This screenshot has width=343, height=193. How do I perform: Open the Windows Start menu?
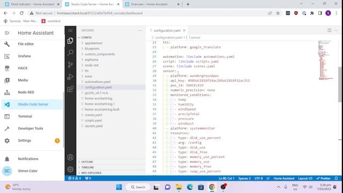pos(119,187)
